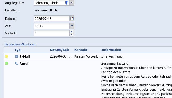
Task: Click the date cell 2026-04-08
Action: 60,56
